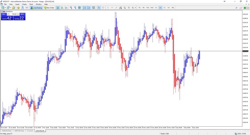This screenshot has height=135, width=250.
Task: Open the Insert menu
Action: click(x=17, y=4)
